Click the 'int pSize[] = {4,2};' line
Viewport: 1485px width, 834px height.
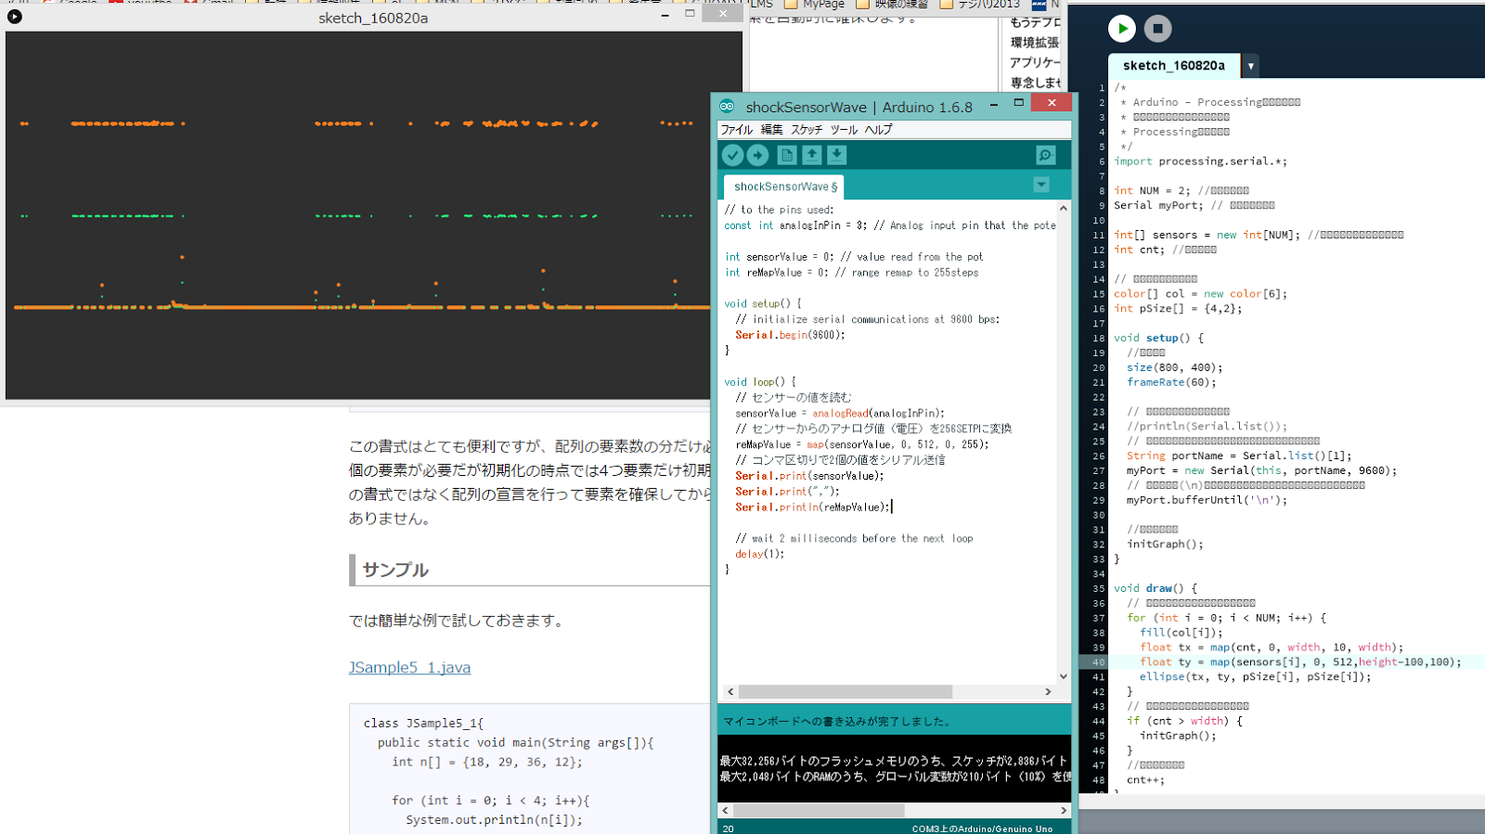pyautogui.click(x=1178, y=309)
